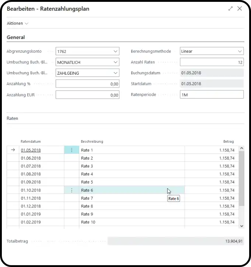
Task: Expand the ZAHLGEING dropdown
Action: [x=116, y=73]
